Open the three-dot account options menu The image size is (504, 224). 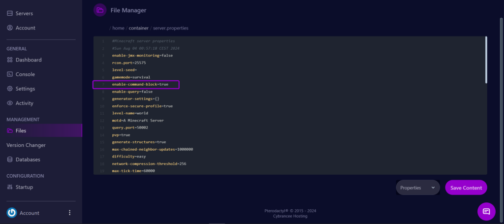pos(70,213)
